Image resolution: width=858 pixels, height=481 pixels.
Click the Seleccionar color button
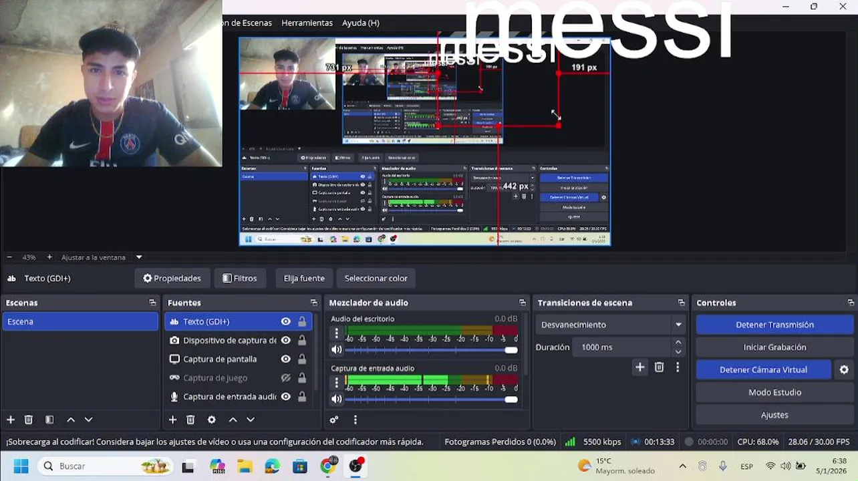pyautogui.click(x=376, y=278)
